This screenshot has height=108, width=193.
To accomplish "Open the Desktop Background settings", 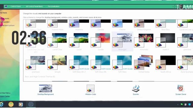I will tap(46, 90).
